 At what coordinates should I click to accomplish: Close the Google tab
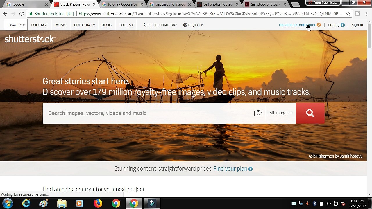(x=46, y=4)
